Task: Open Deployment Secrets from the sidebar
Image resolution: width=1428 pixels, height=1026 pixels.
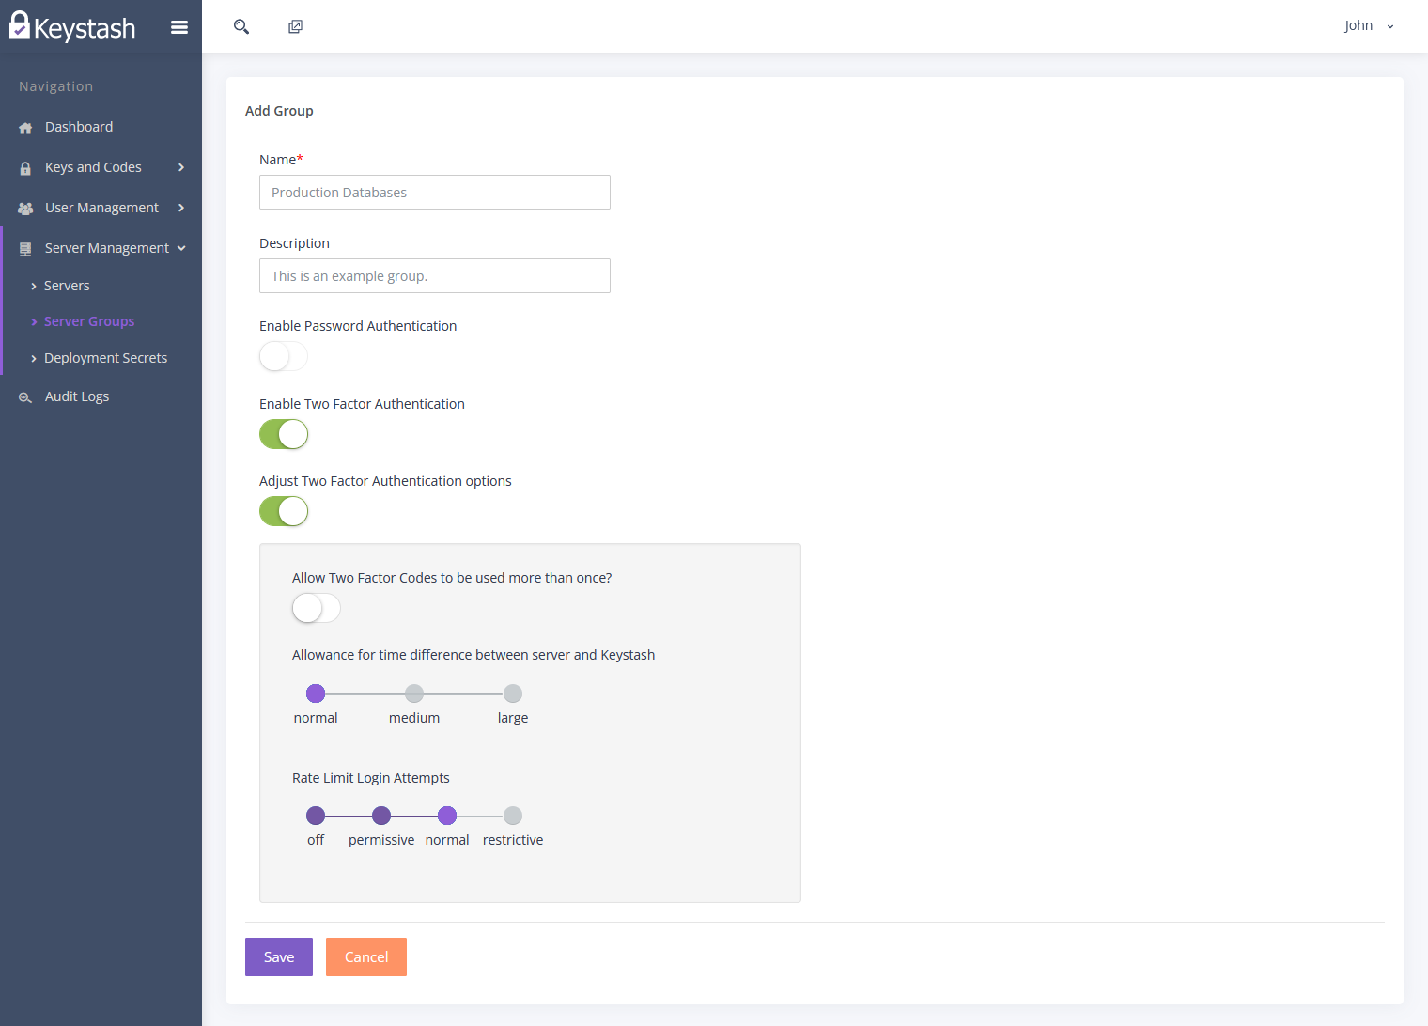Action: pos(105,358)
